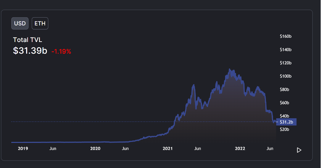Click the $20b axis label

tap(284, 129)
